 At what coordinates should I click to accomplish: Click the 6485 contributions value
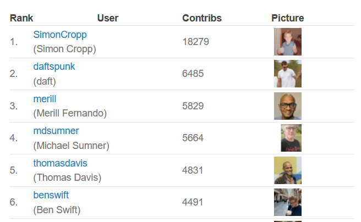click(193, 74)
